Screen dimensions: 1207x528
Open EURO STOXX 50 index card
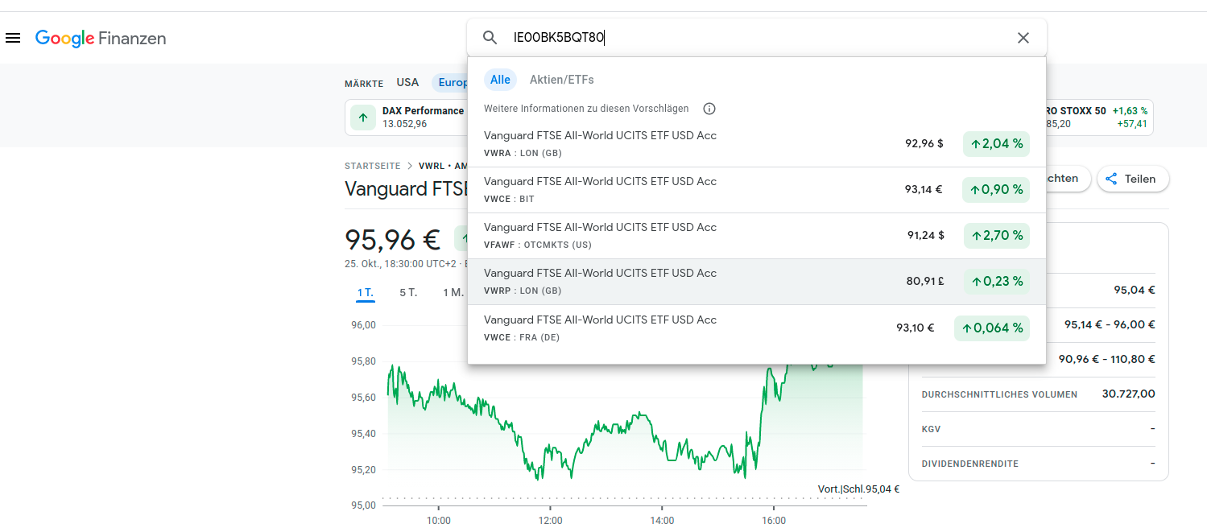pos(1099,118)
